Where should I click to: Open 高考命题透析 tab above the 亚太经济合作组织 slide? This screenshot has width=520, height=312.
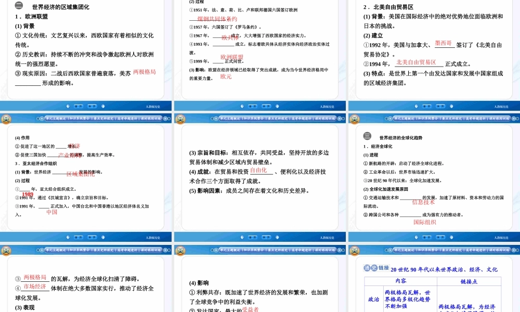127,119
